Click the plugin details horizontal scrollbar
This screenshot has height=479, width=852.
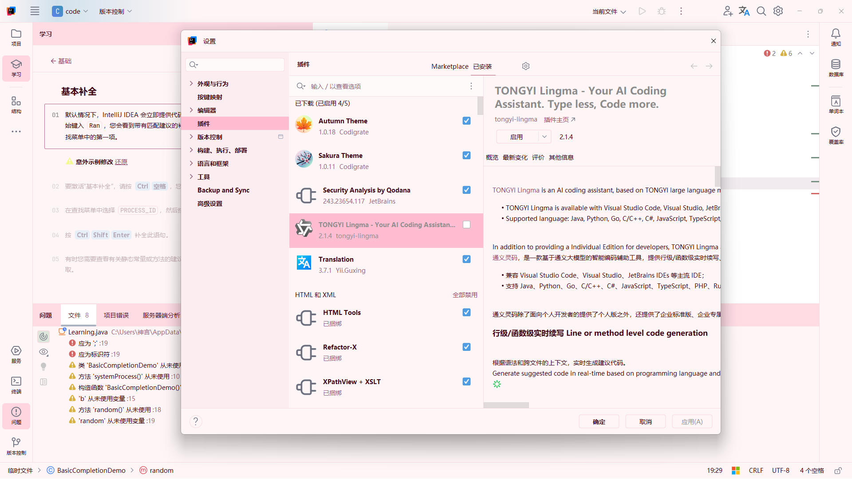point(506,405)
